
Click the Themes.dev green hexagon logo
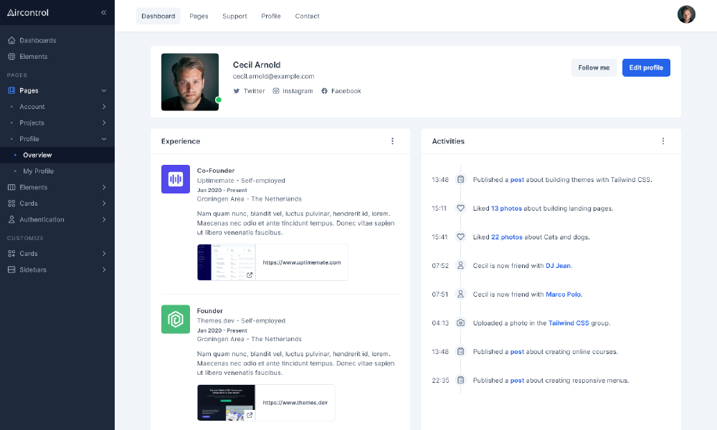pyautogui.click(x=175, y=319)
